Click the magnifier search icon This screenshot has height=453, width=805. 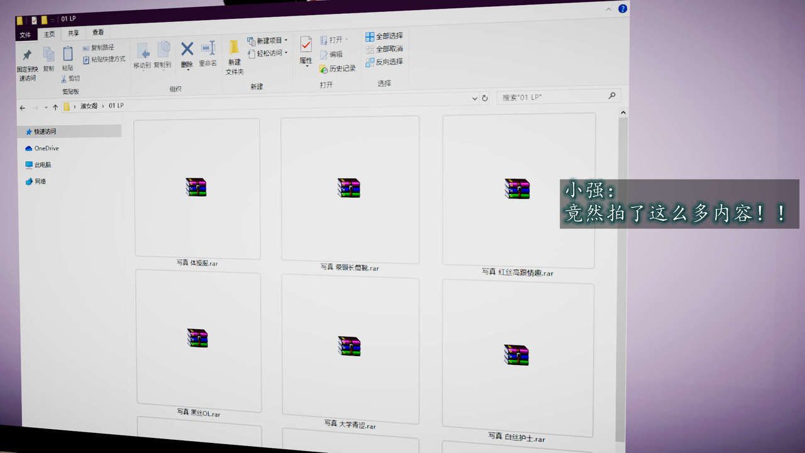pyautogui.click(x=612, y=96)
